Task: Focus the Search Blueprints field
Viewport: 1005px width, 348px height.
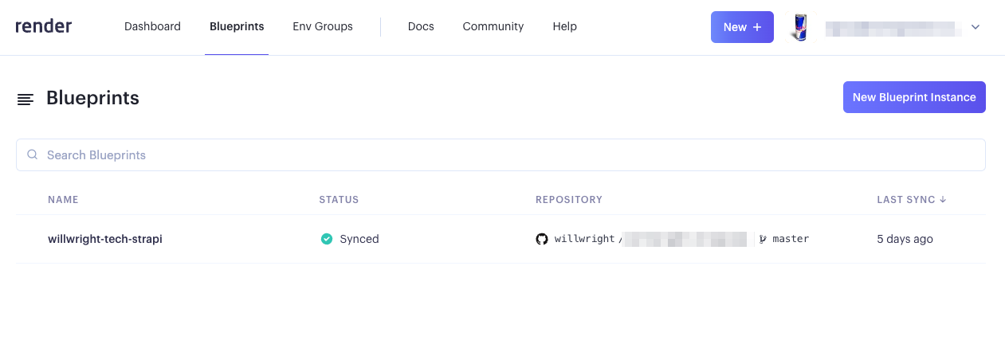Action: 501,155
